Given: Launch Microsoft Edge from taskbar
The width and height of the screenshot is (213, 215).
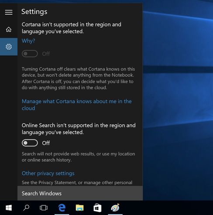Looking at the screenshot, I should [62, 208].
